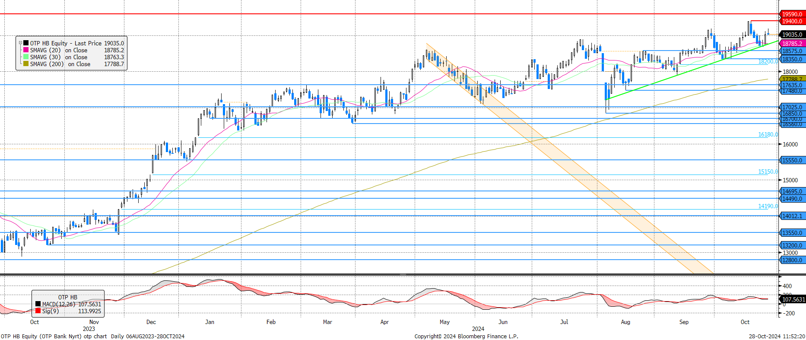Image resolution: width=806 pixels, height=340 pixels.
Task: Click the blue 15550.0 level label
Action: click(792, 160)
